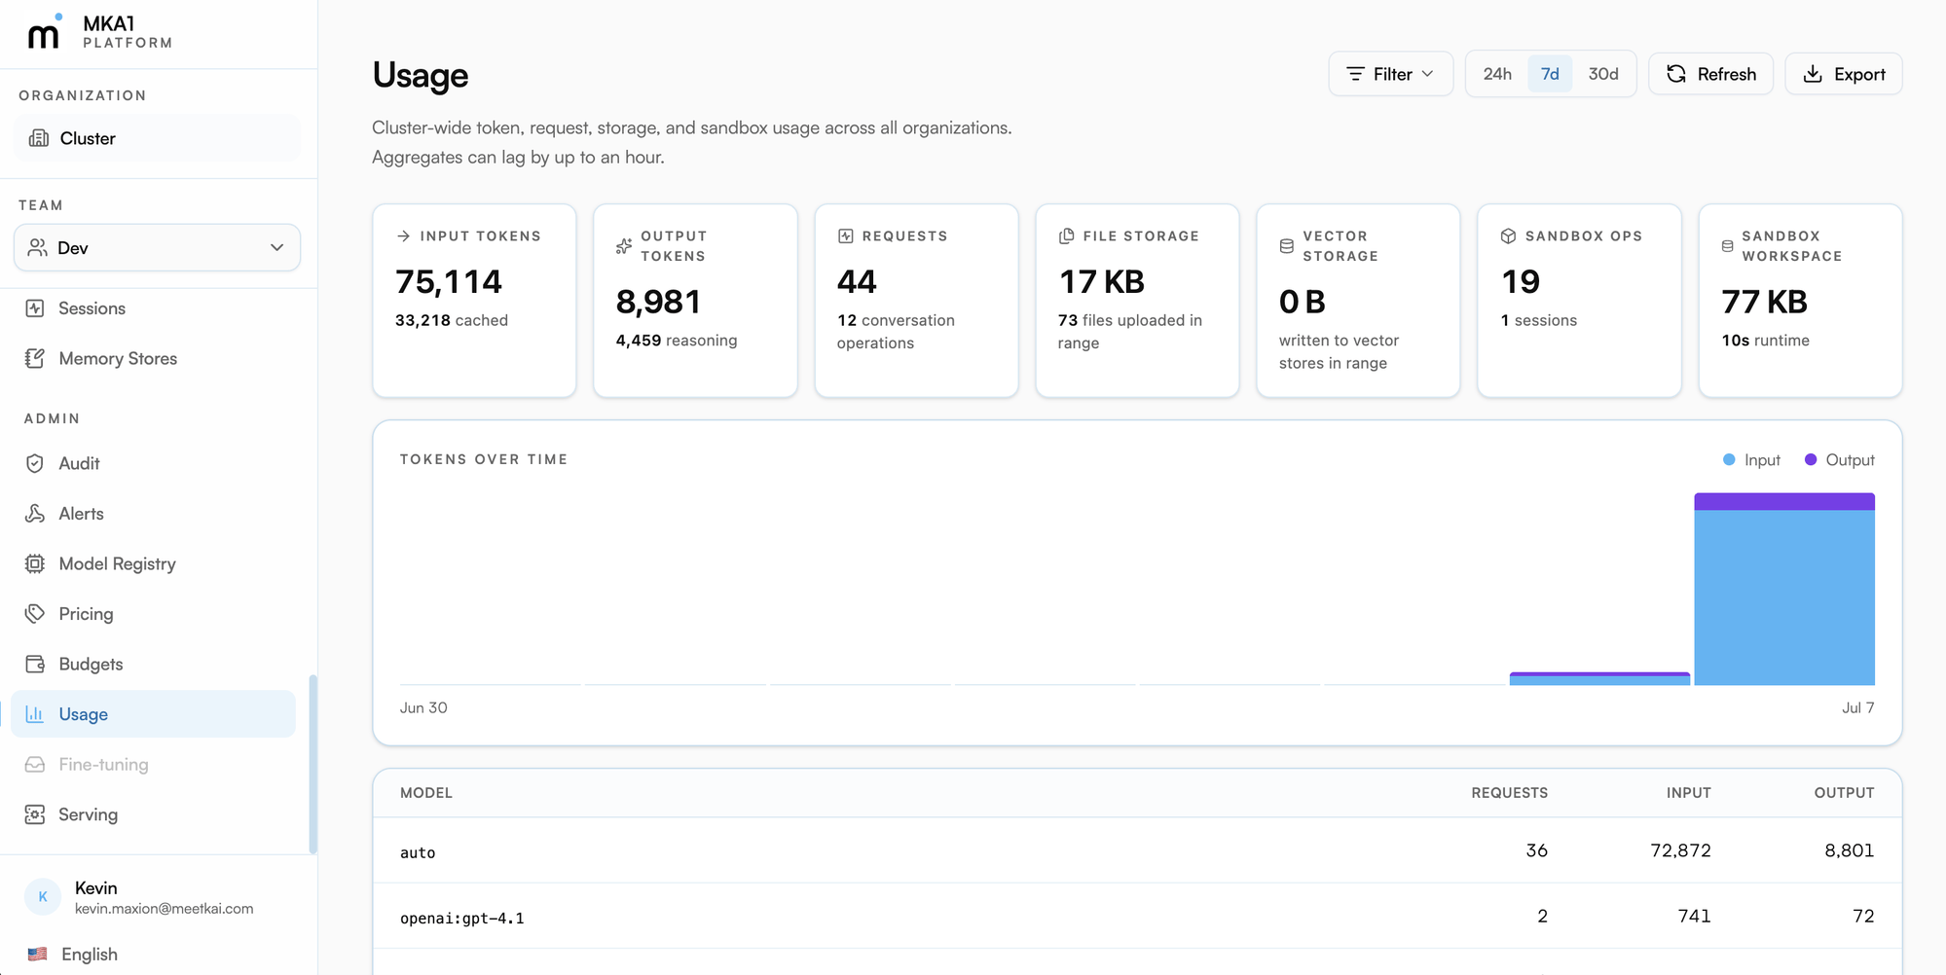
Task: Click Kevin's avatar circle
Action: coord(43,896)
